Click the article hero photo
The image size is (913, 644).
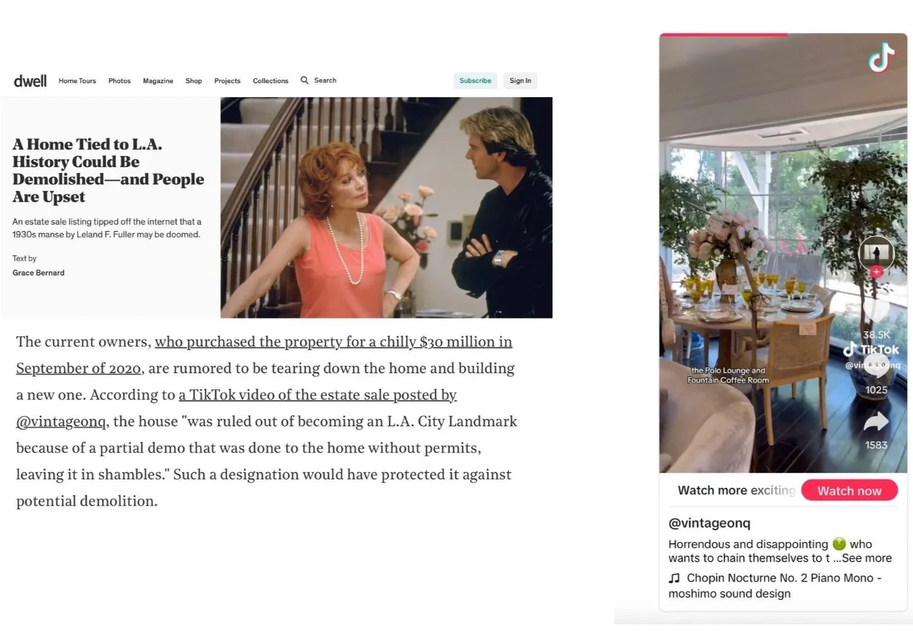coord(386,208)
